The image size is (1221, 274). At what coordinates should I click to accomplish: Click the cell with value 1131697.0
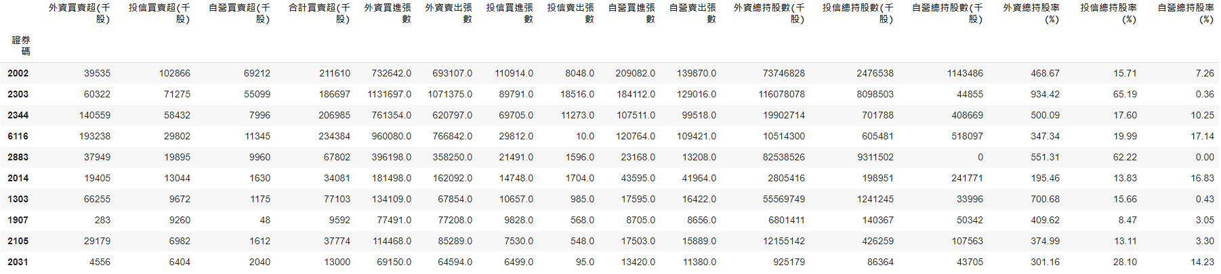tap(389, 94)
